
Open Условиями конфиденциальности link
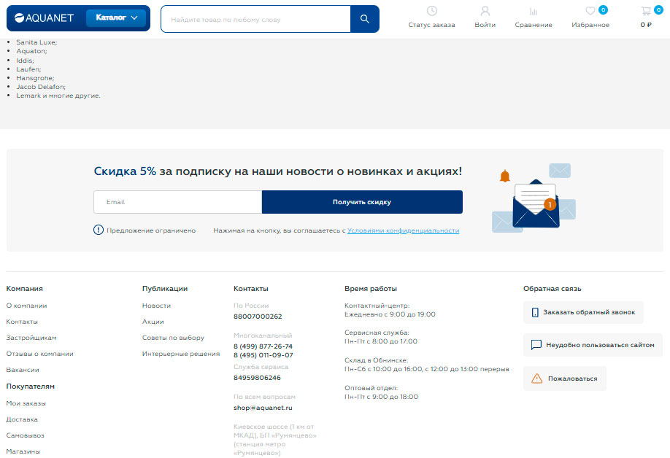coord(403,230)
